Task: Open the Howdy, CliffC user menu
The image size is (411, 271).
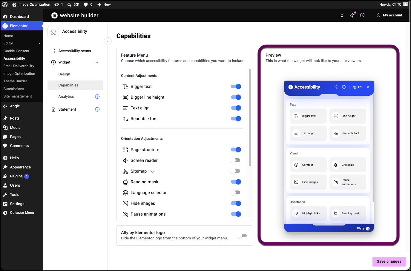Action: click(393, 4)
